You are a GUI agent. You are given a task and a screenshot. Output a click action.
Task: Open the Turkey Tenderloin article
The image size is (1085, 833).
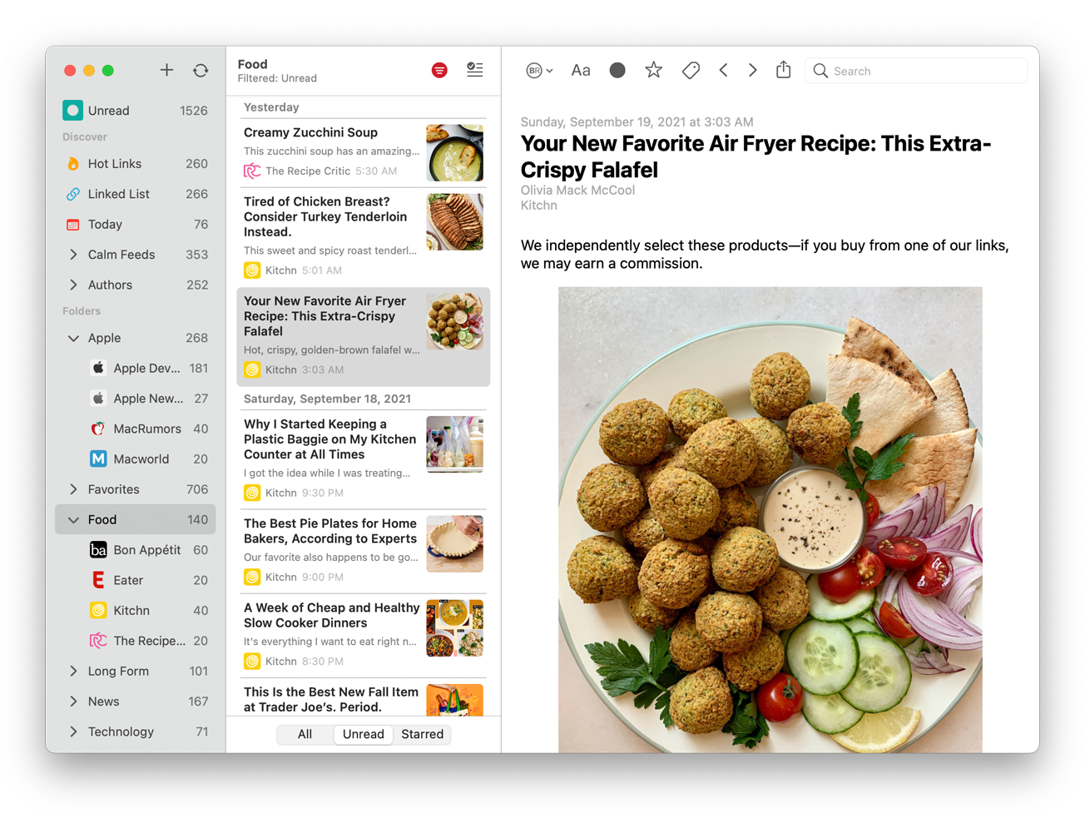tap(364, 236)
